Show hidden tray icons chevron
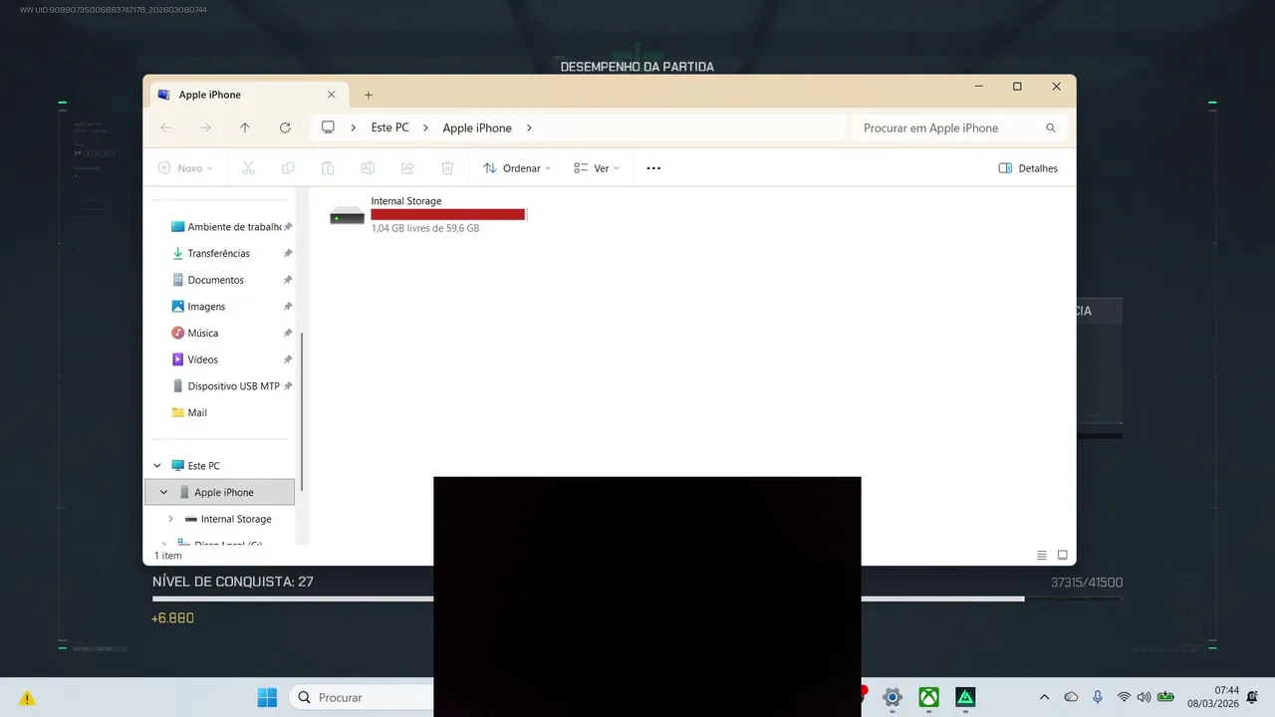Image resolution: width=1275 pixels, height=717 pixels. [1044, 697]
